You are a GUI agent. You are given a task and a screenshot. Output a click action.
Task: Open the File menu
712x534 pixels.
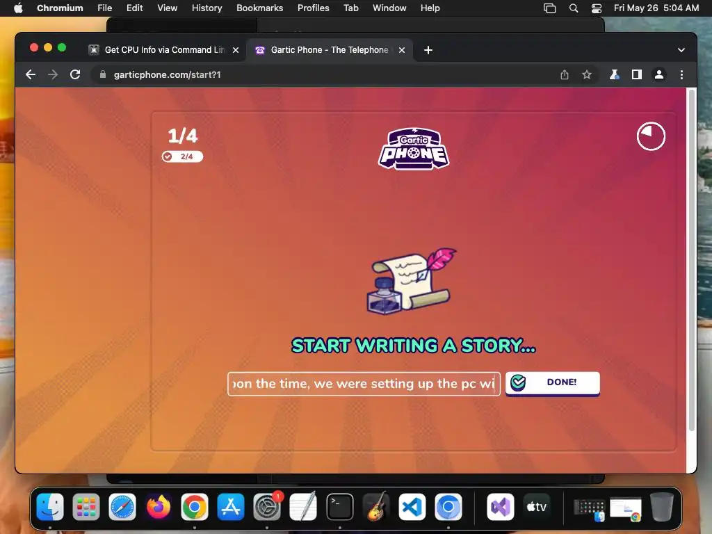[104, 8]
